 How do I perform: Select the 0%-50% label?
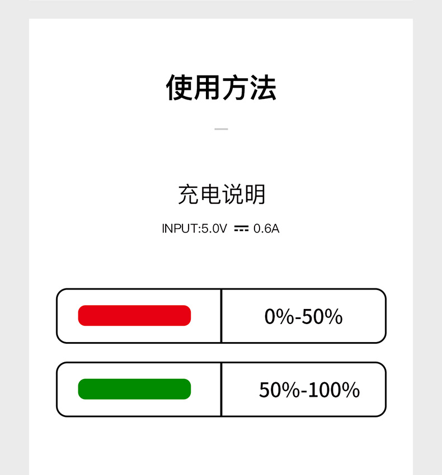click(303, 316)
